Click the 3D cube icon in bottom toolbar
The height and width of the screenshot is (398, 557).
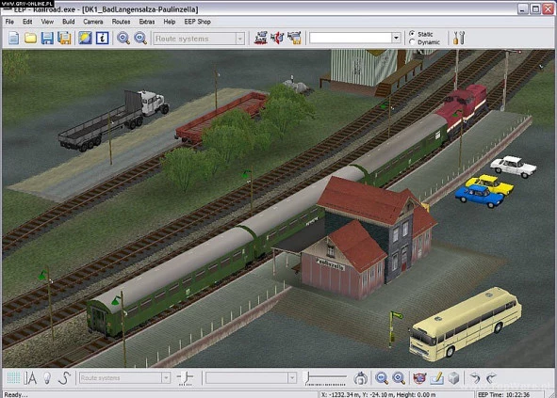coord(454,378)
